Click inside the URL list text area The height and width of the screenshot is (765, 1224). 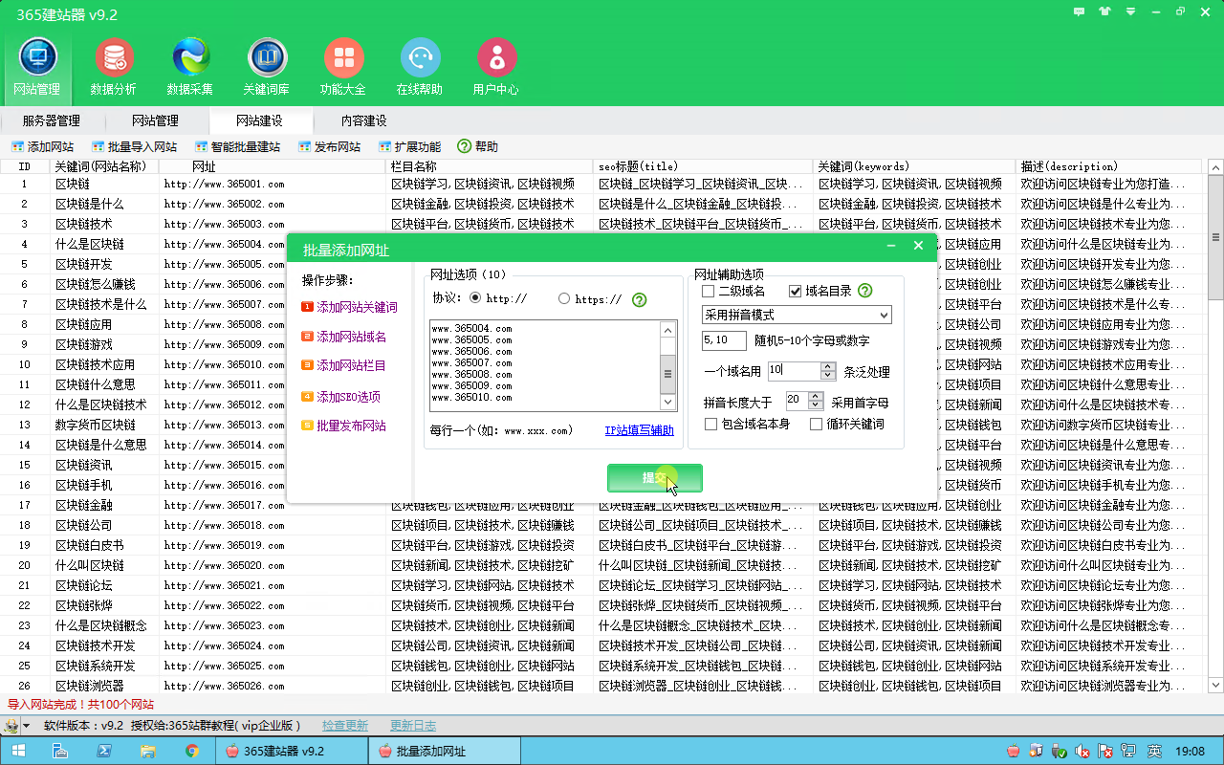[x=545, y=366]
